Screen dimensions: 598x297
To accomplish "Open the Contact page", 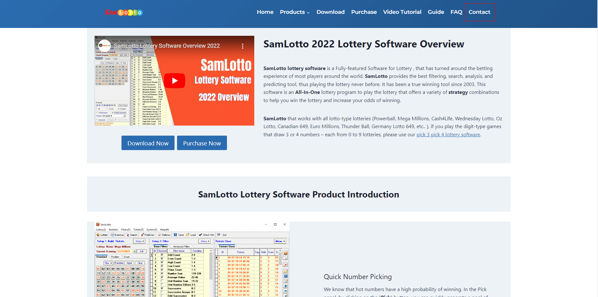I will 479,12.
